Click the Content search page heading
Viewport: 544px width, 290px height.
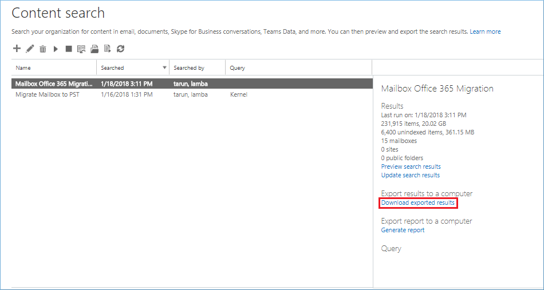pos(58,13)
